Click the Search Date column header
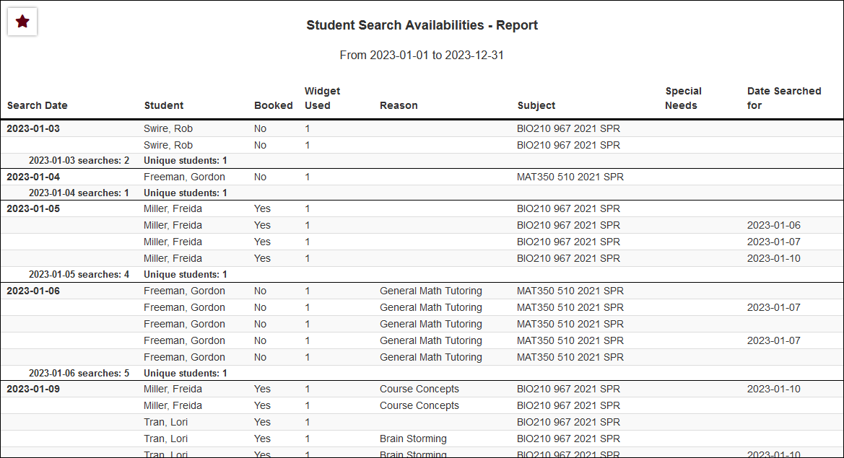 click(38, 105)
